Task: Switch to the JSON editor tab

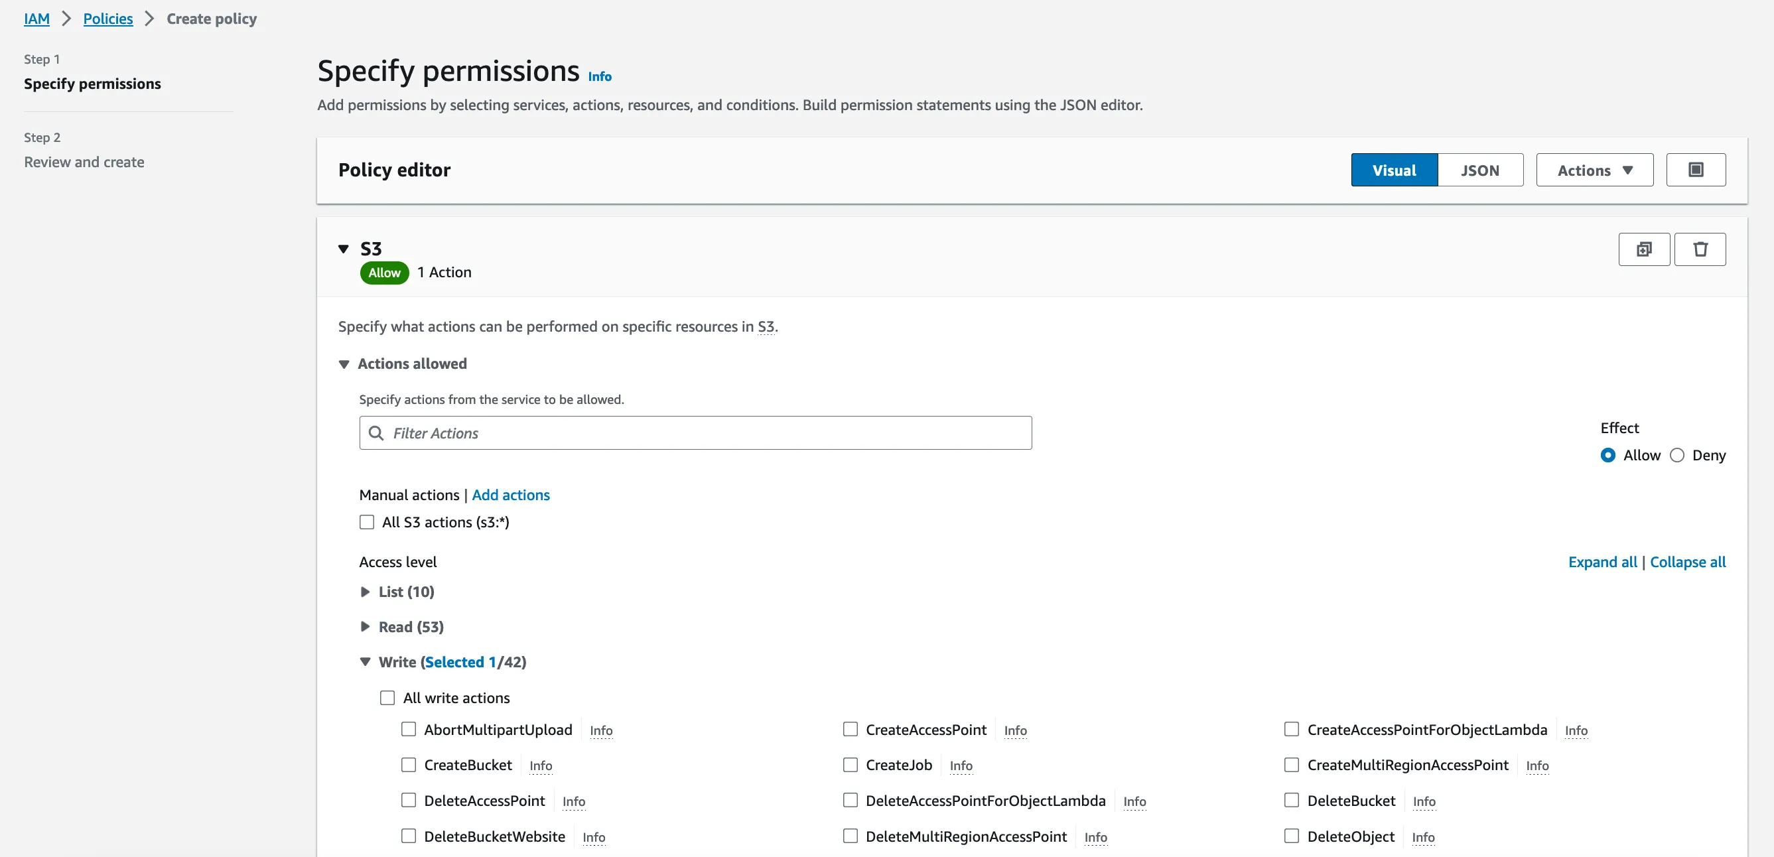Action: (x=1480, y=170)
